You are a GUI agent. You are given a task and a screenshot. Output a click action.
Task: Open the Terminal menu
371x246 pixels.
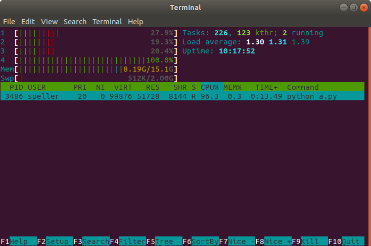click(107, 22)
